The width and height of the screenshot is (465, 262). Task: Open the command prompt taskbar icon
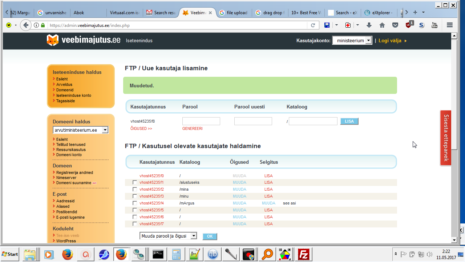(158, 254)
